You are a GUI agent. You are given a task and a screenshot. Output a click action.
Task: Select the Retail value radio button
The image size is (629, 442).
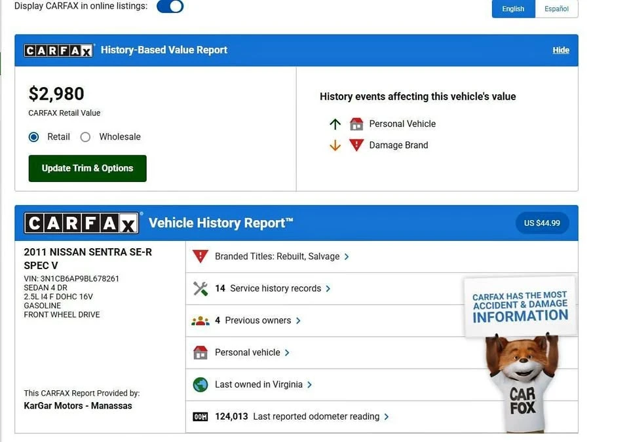pos(33,137)
